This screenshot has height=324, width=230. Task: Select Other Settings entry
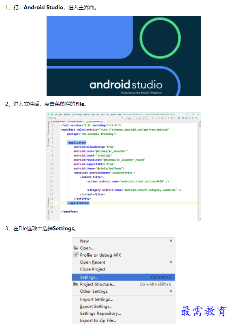(124, 291)
